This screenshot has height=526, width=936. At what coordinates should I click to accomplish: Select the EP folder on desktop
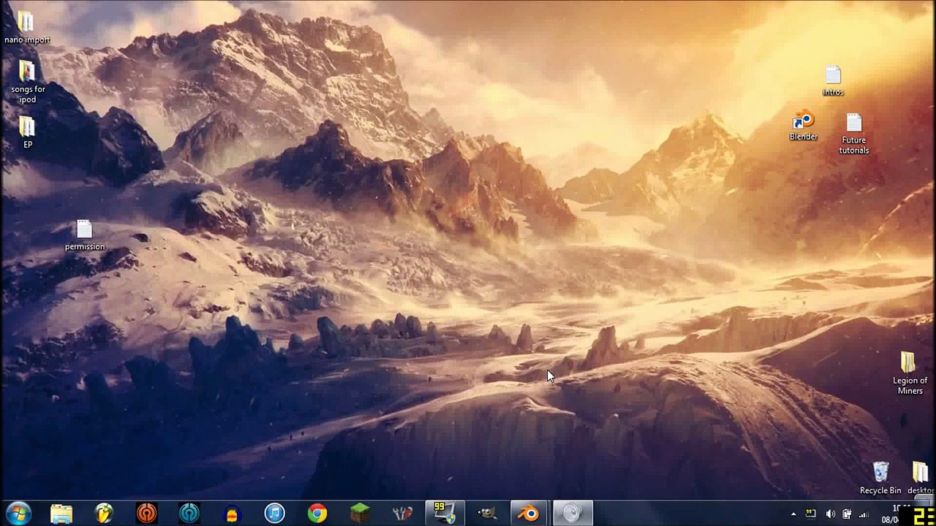tap(26, 126)
